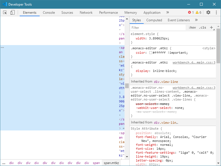Switch to the Console tab
The width and height of the screenshot is (221, 166).
tap(49, 13)
